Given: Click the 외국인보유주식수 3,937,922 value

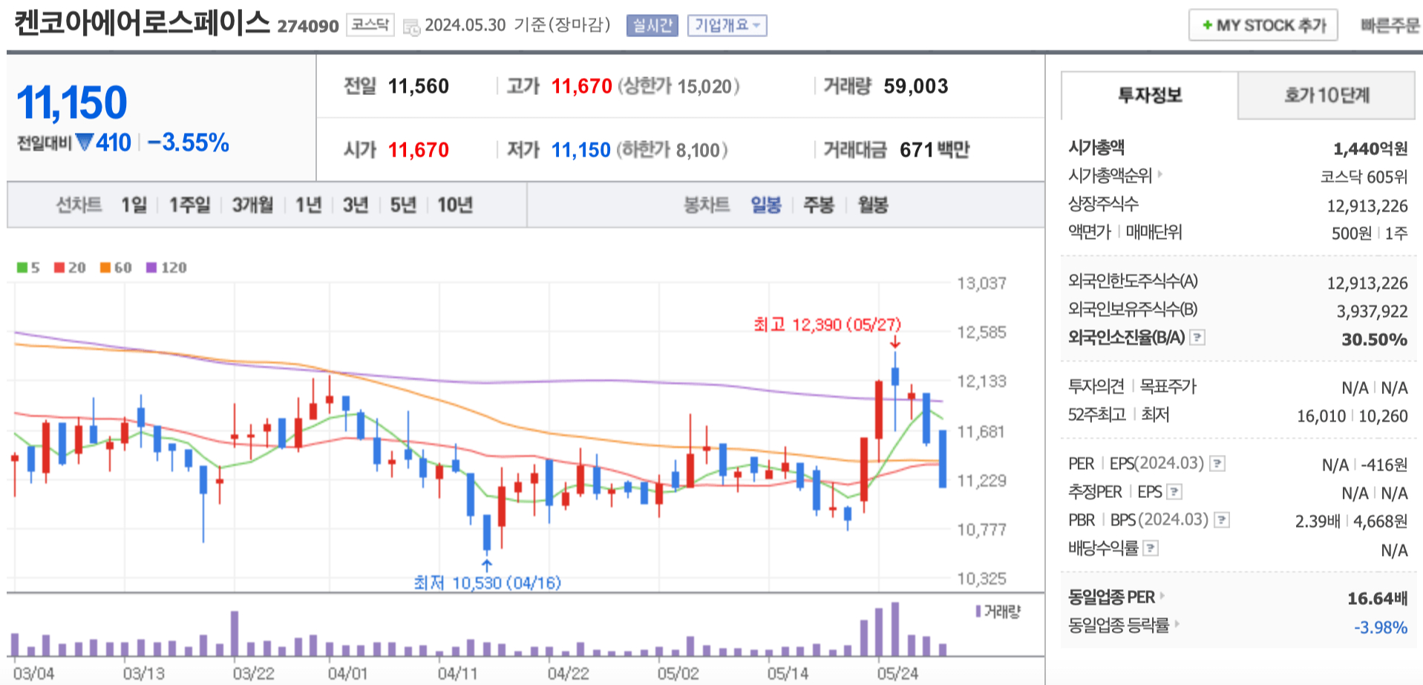Looking at the screenshot, I should pos(1373,311).
